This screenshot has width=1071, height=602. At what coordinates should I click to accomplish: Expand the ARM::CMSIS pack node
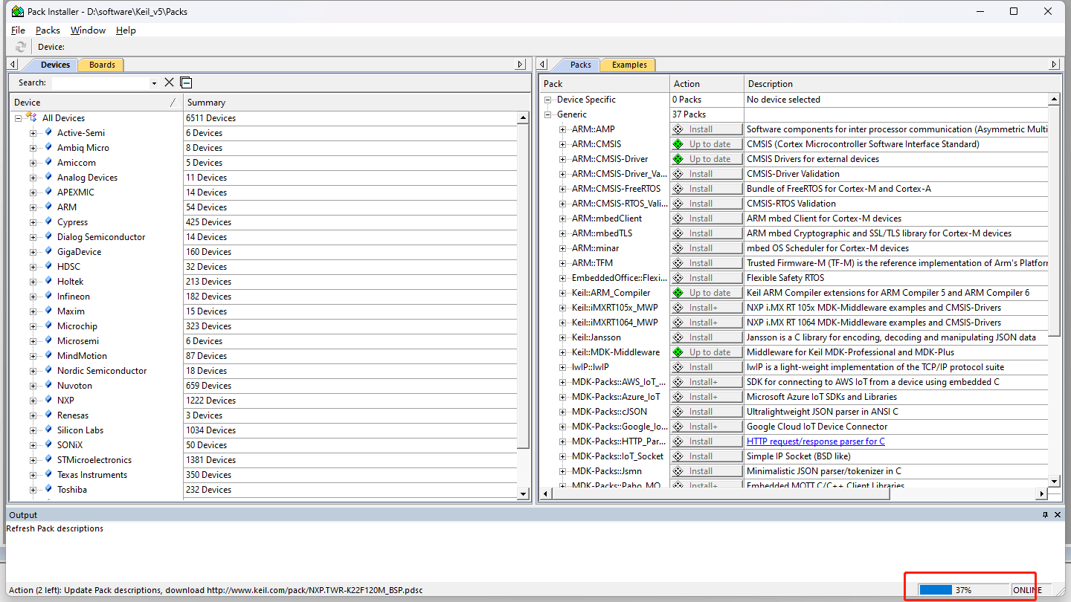(x=563, y=144)
